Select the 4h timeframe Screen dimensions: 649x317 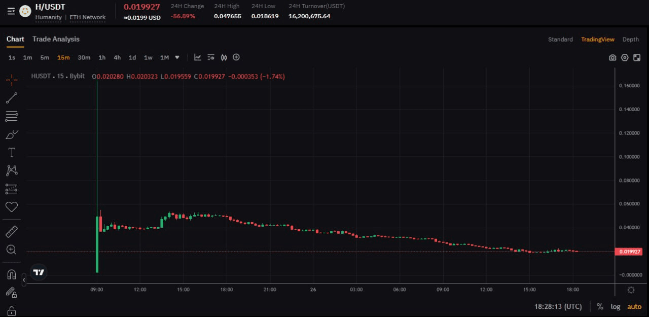(x=117, y=58)
